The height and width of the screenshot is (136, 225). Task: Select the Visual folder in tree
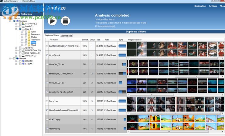[x=33, y=45]
